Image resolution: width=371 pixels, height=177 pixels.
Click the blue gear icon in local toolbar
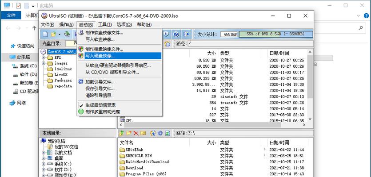point(160,133)
